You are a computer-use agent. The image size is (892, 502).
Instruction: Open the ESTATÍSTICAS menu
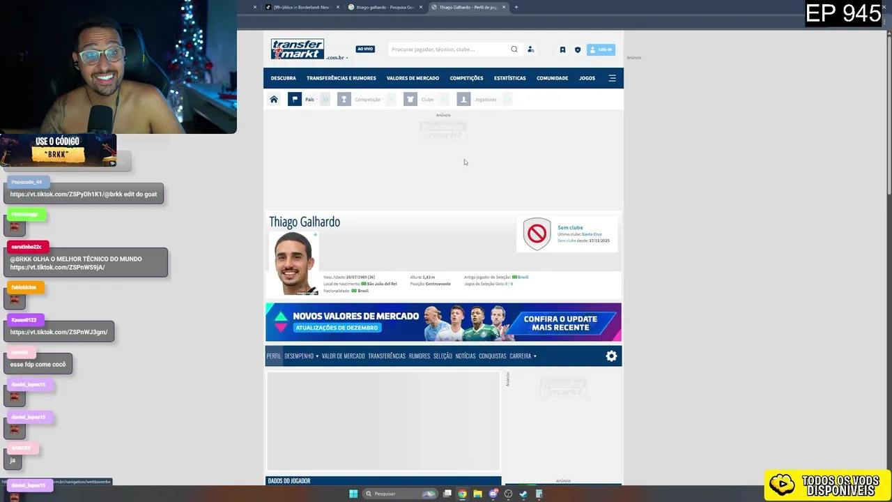point(510,78)
